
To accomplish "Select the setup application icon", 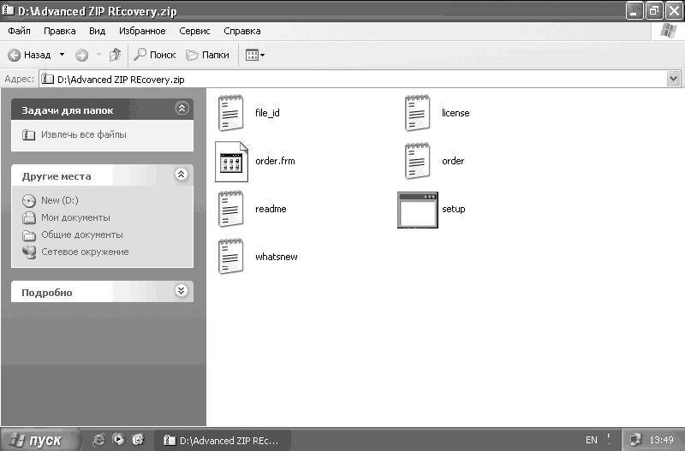I will [x=418, y=210].
